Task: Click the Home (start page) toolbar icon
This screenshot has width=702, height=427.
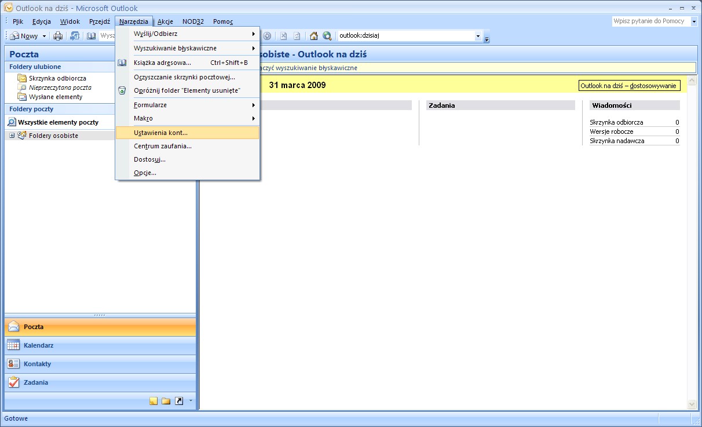Action: [x=314, y=36]
